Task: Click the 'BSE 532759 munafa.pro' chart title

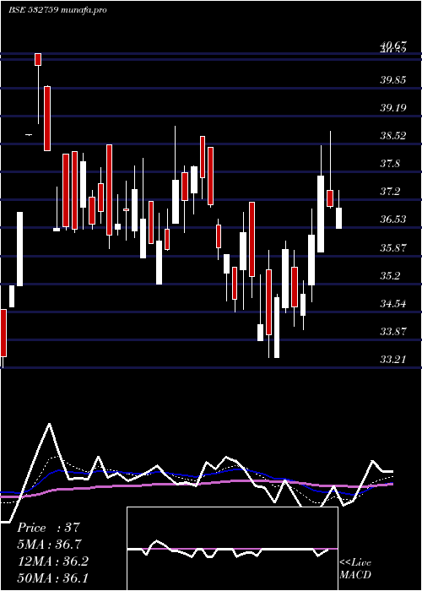Action: coord(57,10)
